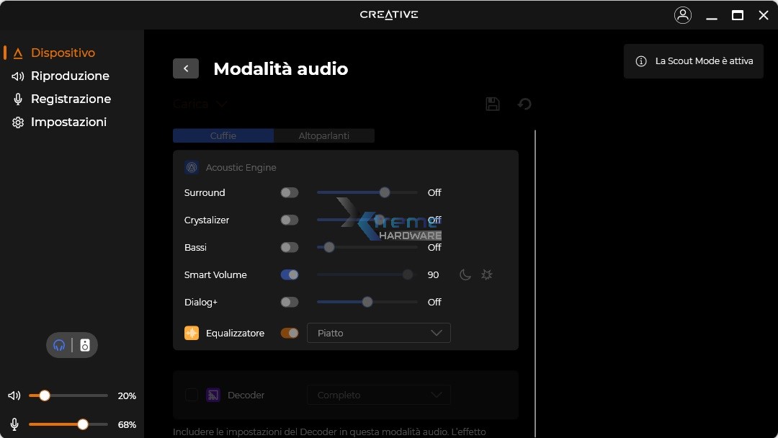Open the Decoder Completo dropdown
This screenshot has width=778, height=438.
click(x=379, y=395)
